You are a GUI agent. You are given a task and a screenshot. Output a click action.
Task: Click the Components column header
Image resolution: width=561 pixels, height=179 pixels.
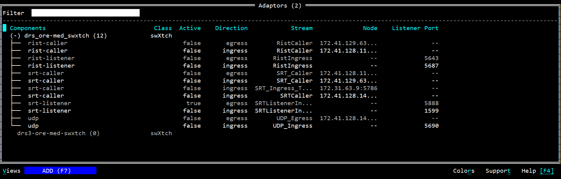point(28,28)
